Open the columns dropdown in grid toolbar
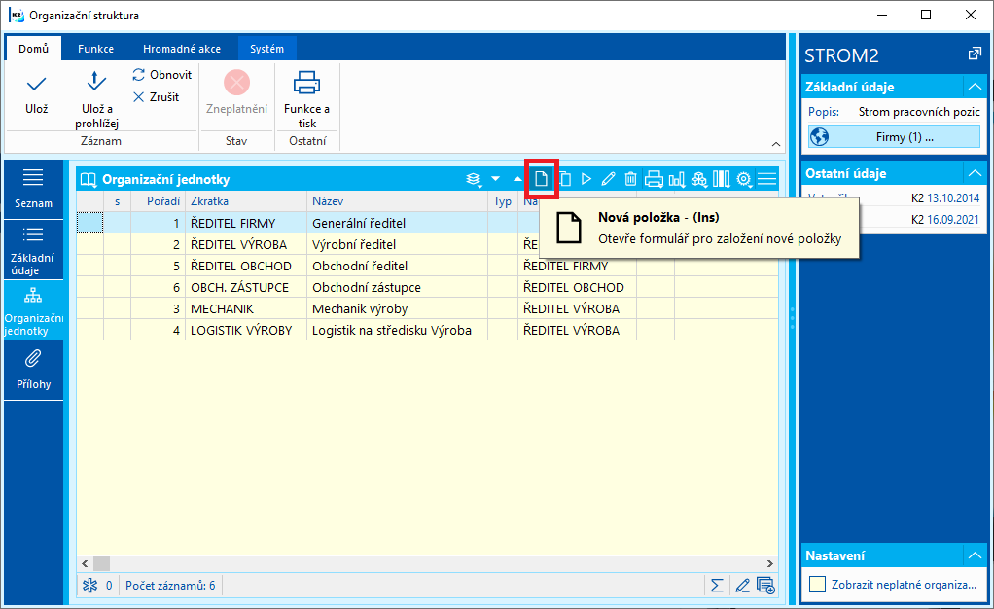 click(x=721, y=180)
